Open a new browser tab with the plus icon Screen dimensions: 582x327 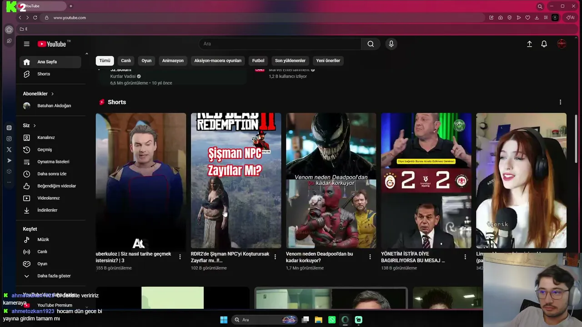[x=71, y=6]
